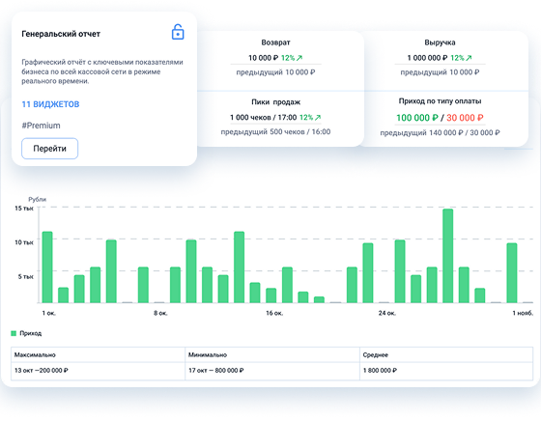
Task: Click green arrow in Выручка widget
Action: coord(469,58)
